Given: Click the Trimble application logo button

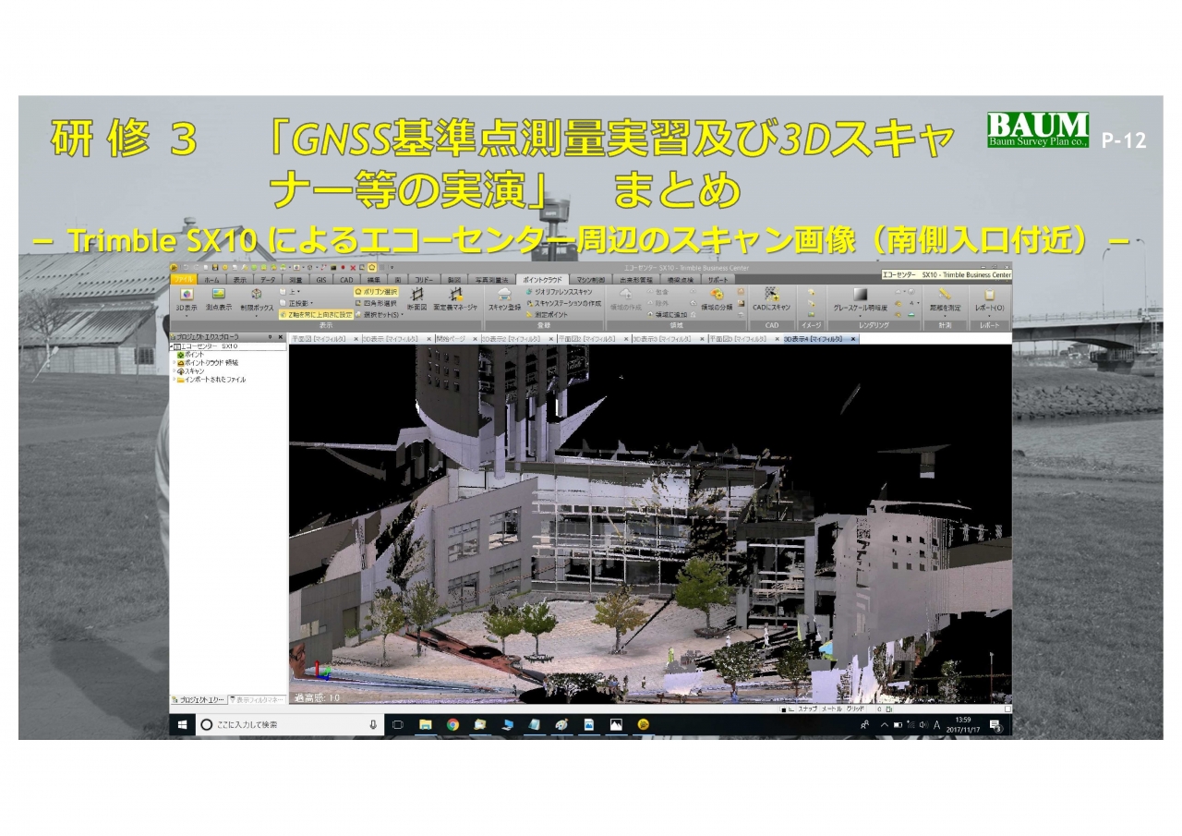Looking at the screenshot, I should [x=175, y=268].
